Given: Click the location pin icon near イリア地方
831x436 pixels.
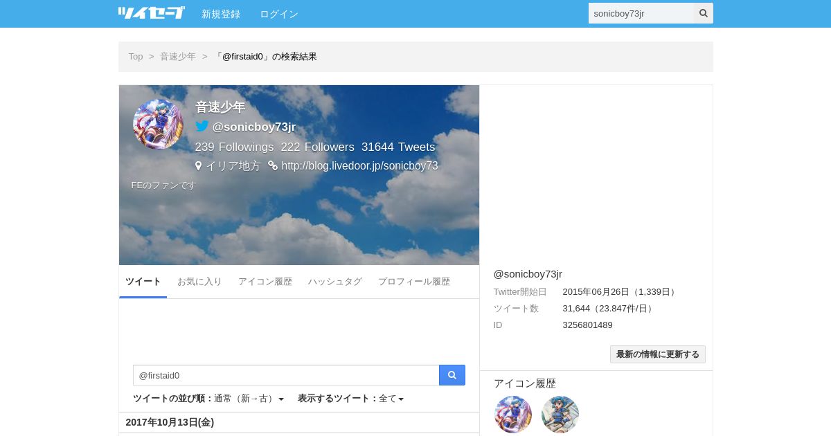Looking at the screenshot, I should pos(199,166).
